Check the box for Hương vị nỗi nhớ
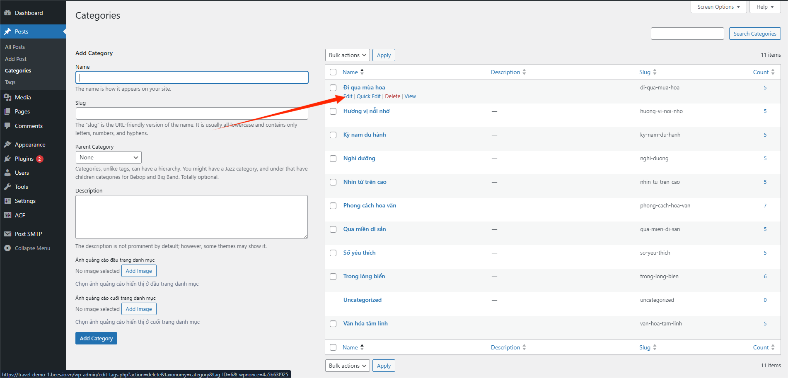 (333, 111)
